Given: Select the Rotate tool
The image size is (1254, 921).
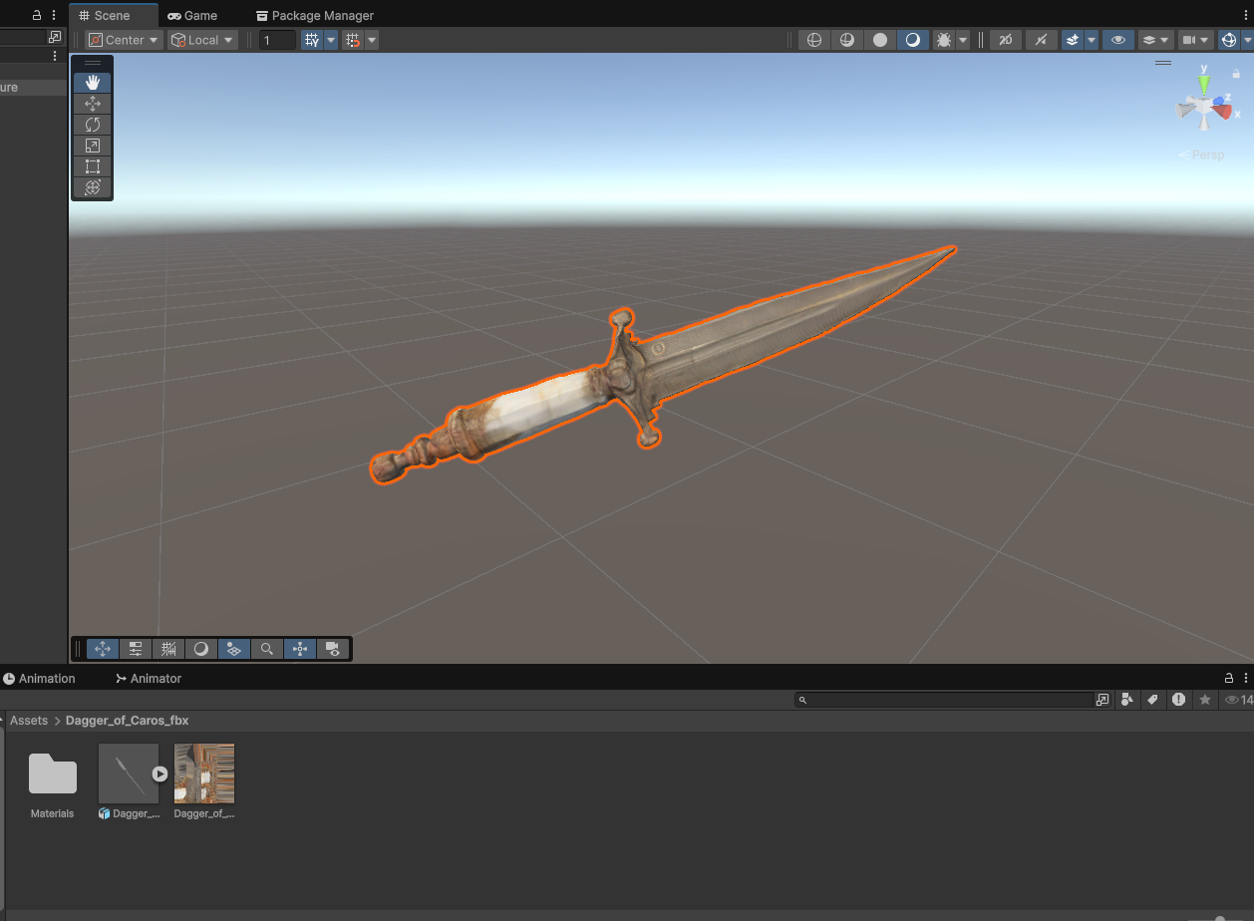Looking at the screenshot, I should coord(93,125).
